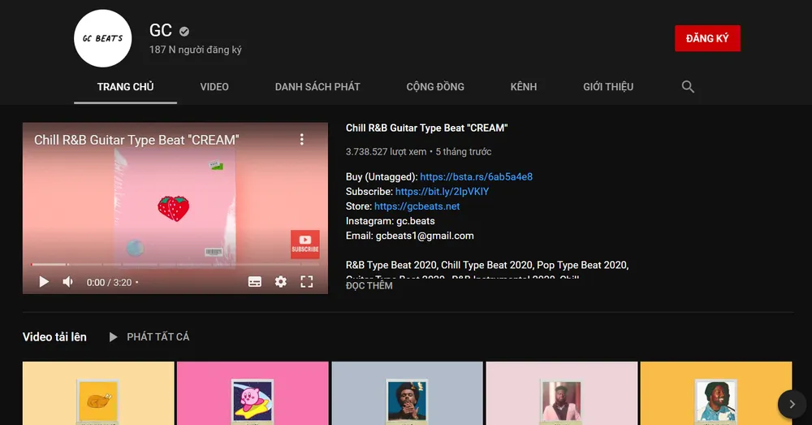Open the pink Kirby video thumbnail
Screen dimensions: 812x425
click(253, 393)
